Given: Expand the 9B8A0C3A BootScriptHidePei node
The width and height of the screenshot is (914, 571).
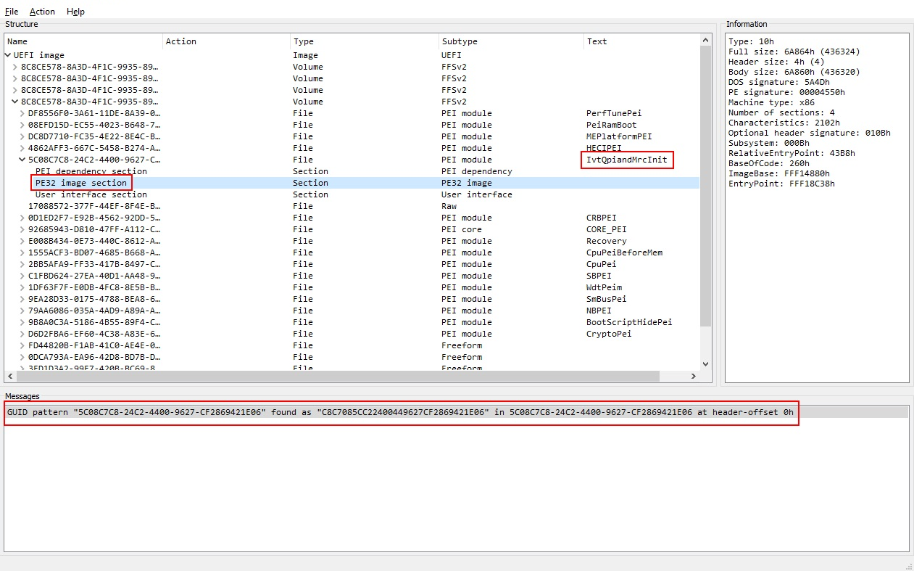Looking at the screenshot, I should click(x=22, y=322).
